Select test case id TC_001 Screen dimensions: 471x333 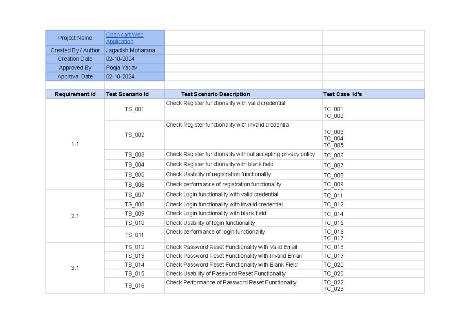(x=333, y=109)
